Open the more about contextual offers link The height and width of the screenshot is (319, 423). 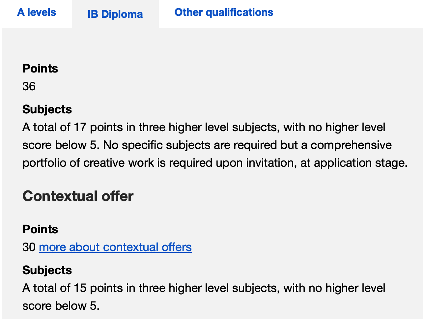[x=115, y=247]
